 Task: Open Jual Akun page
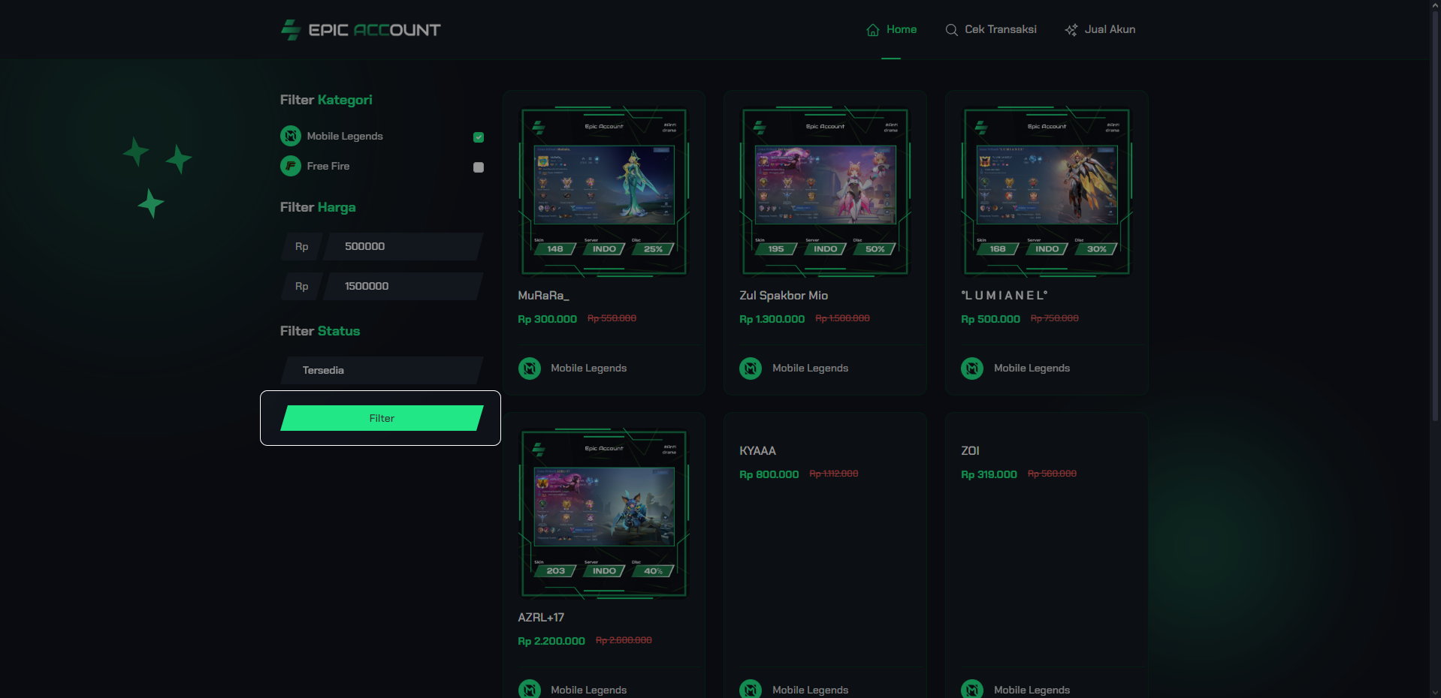tap(1100, 30)
